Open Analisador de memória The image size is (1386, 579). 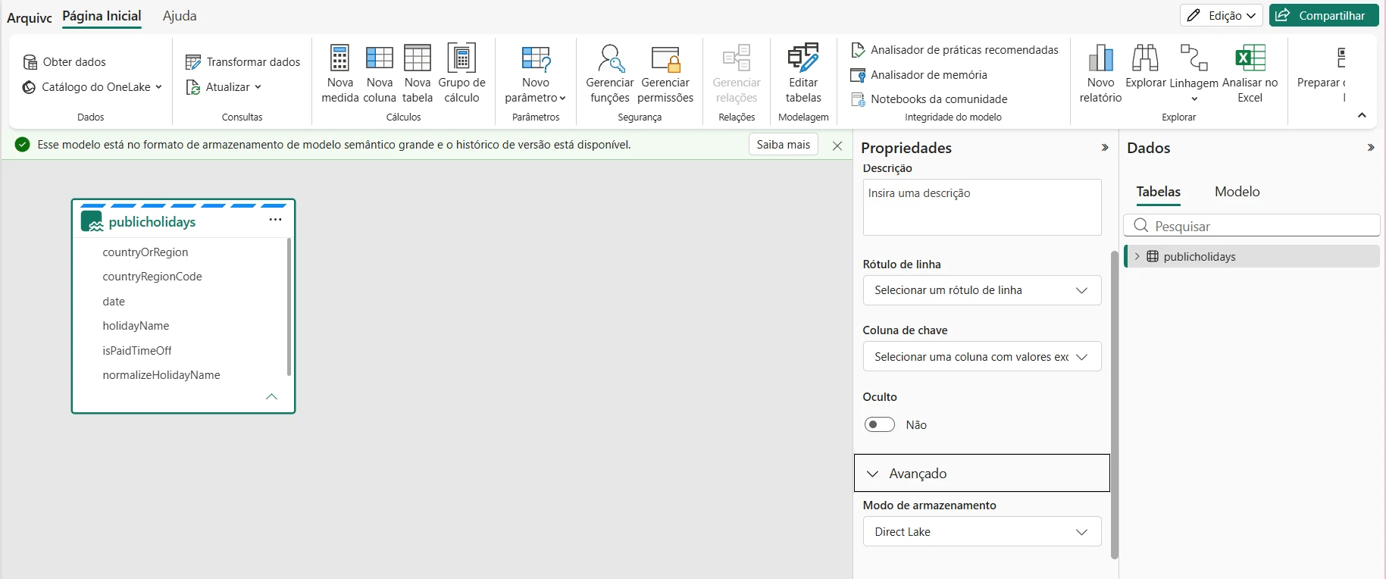919,75
